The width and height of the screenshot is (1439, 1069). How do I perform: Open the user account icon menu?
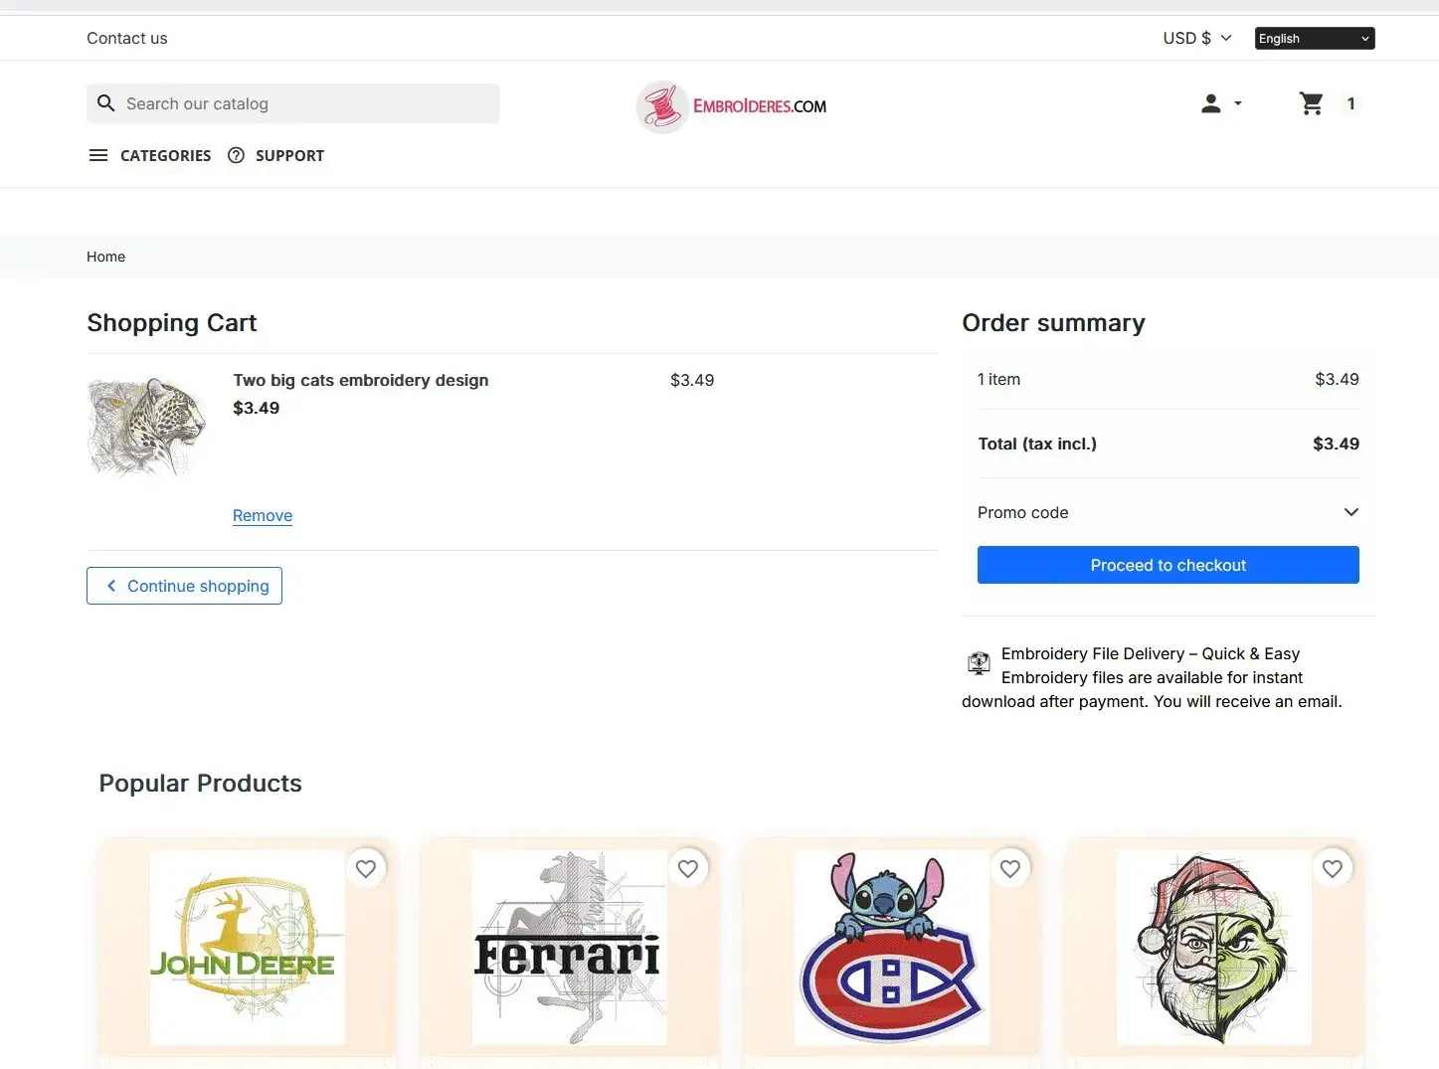[1220, 103]
